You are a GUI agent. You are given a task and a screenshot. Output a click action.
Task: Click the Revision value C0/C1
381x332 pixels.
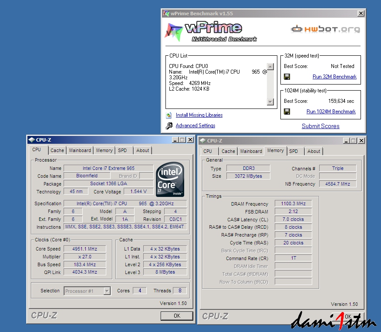pos(175,219)
